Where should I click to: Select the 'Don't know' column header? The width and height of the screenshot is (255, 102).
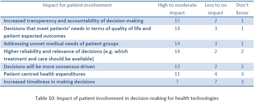pos(242,9)
